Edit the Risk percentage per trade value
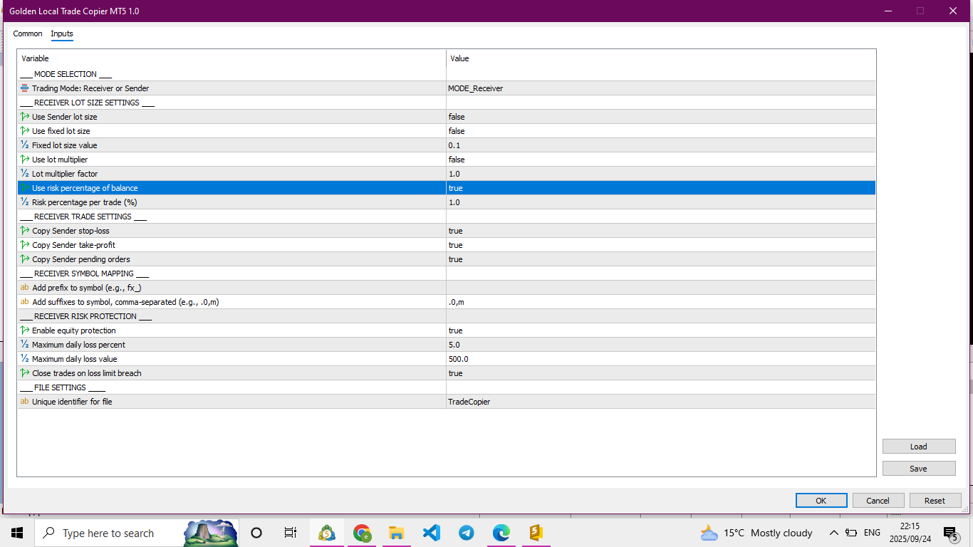The width and height of the screenshot is (973, 547). coord(661,202)
